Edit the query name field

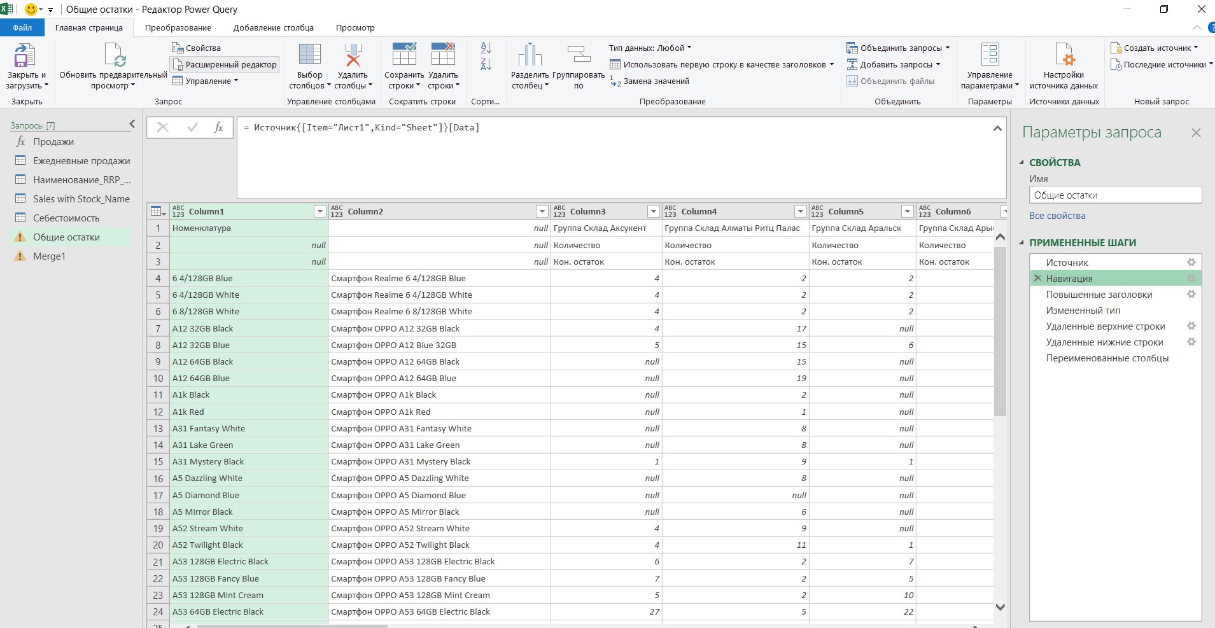1115,195
